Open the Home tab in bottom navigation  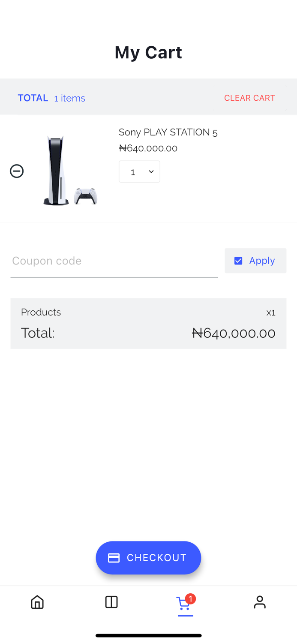(37, 602)
